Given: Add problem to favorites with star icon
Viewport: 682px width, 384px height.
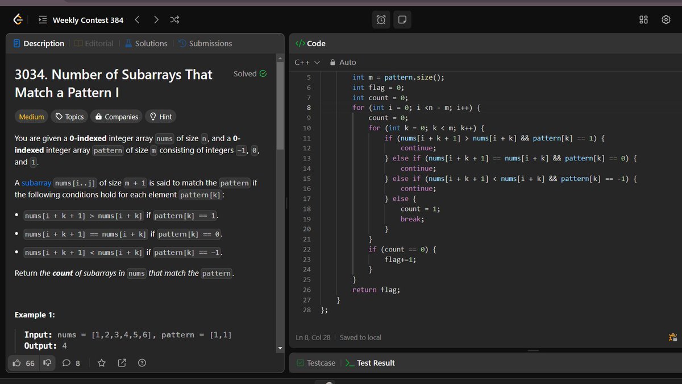Looking at the screenshot, I should (x=102, y=363).
